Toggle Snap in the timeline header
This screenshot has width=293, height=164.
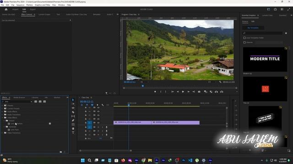pos(87,105)
